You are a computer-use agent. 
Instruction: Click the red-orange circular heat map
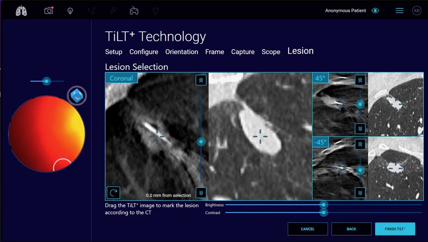47,133
